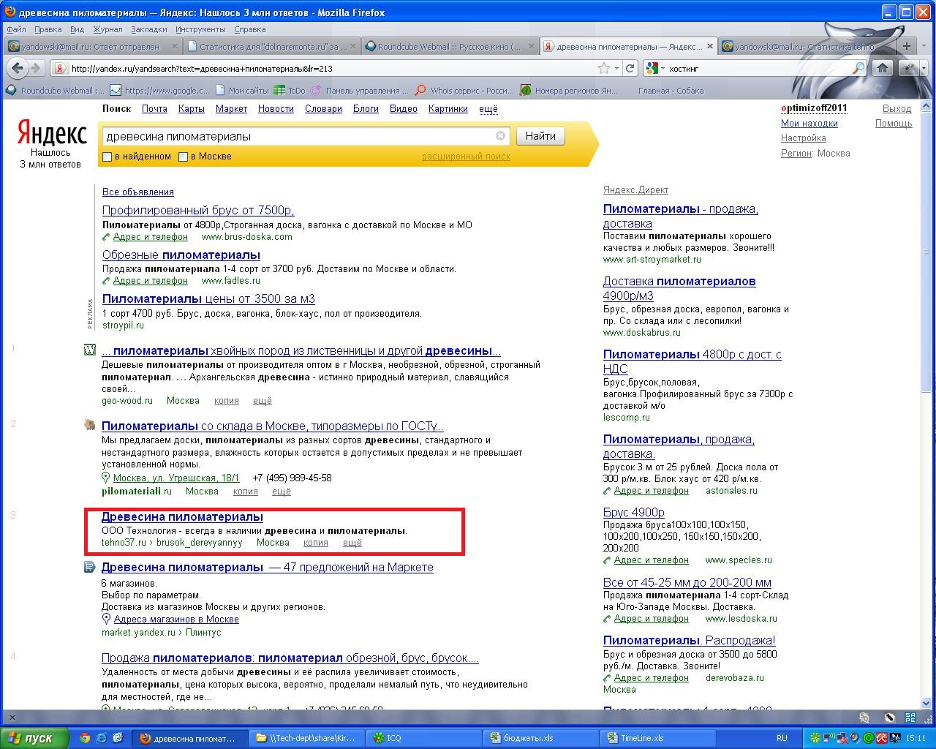Click the favicon of the geo-wood.ru result
The width and height of the screenshot is (936, 749).
pyautogui.click(x=90, y=350)
